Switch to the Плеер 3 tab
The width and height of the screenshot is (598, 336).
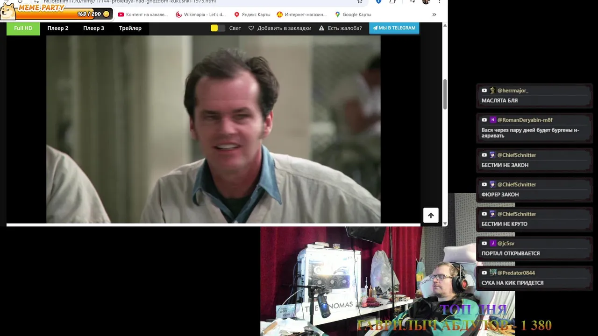pos(94,28)
